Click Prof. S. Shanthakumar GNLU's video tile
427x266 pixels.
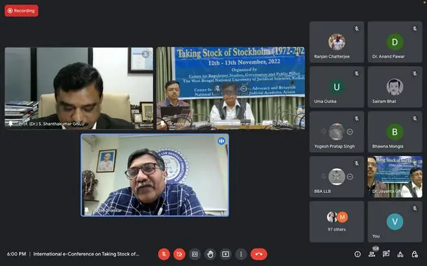(79, 88)
